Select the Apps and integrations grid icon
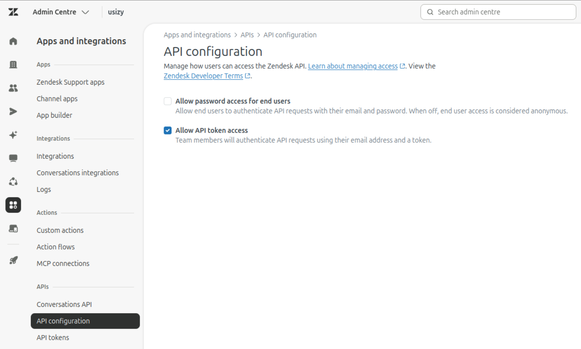 [13, 205]
